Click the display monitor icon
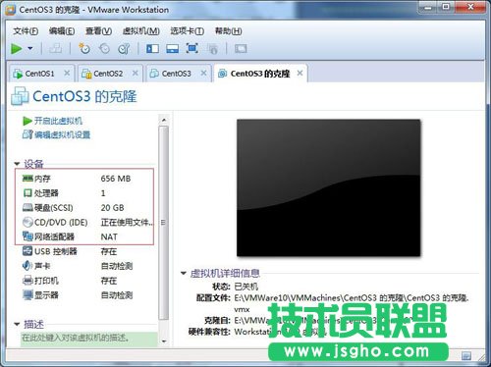The width and height of the screenshot is (491, 367). pyautogui.click(x=27, y=294)
